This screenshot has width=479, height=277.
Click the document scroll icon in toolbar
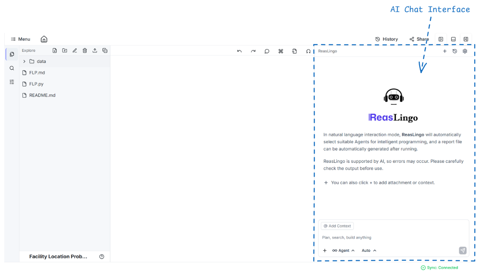pyautogui.click(x=295, y=51)
